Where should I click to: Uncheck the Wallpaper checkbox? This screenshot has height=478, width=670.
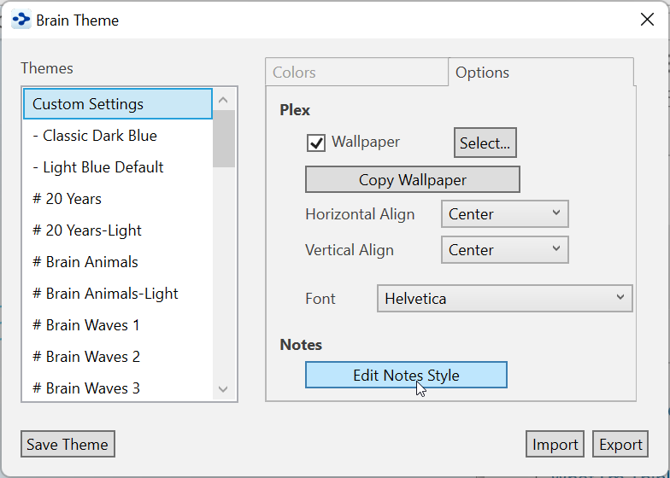pos(316,143)
